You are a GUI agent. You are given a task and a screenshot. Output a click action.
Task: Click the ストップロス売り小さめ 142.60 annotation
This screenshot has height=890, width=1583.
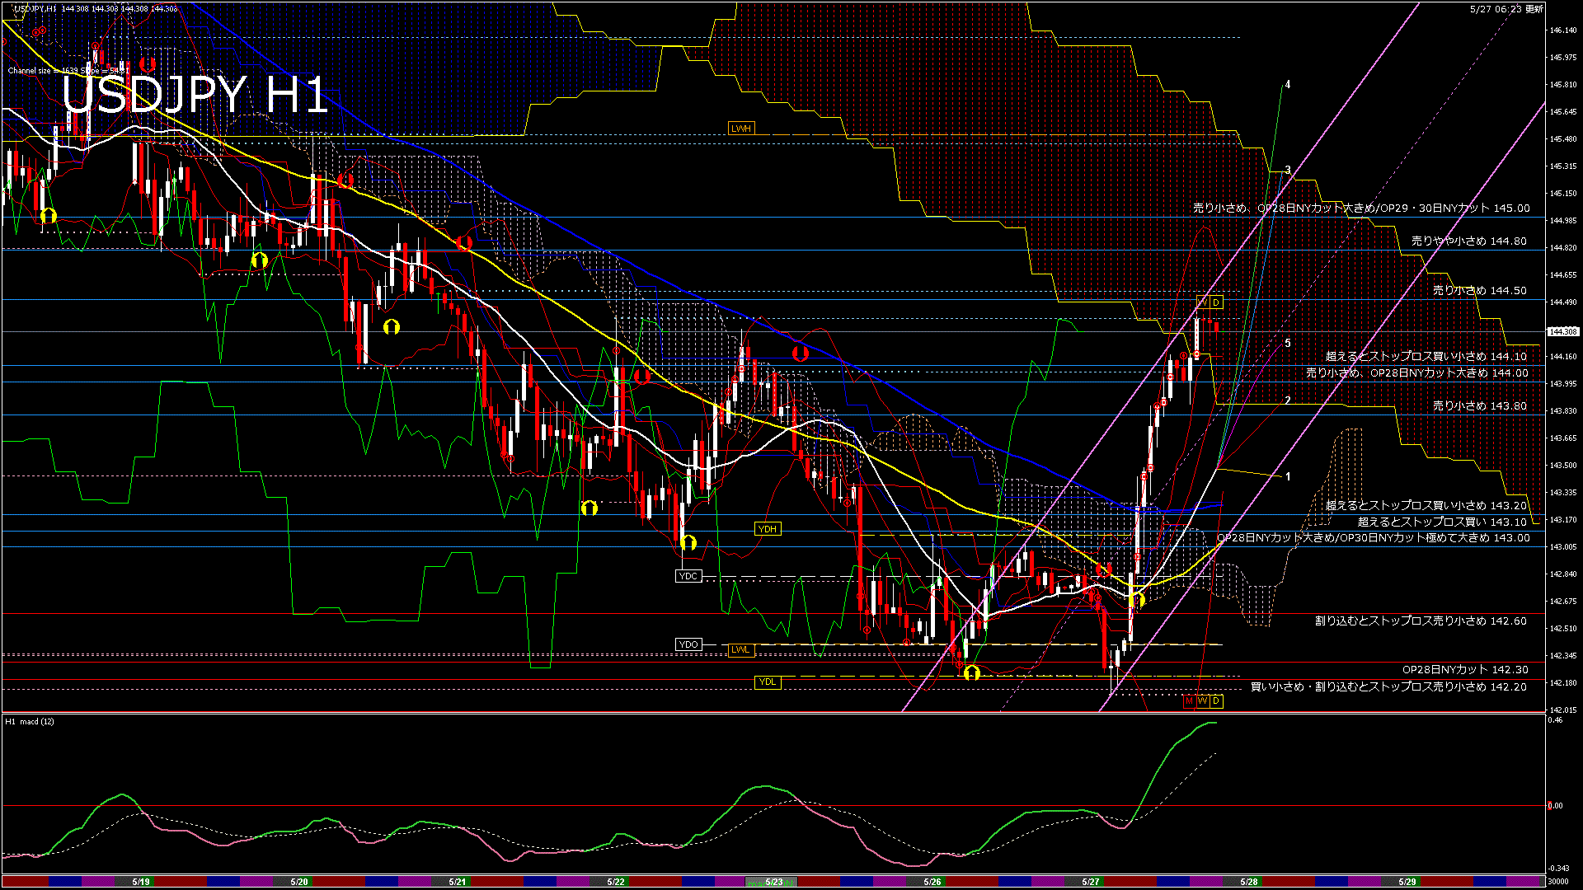(x=1421, y=621)
